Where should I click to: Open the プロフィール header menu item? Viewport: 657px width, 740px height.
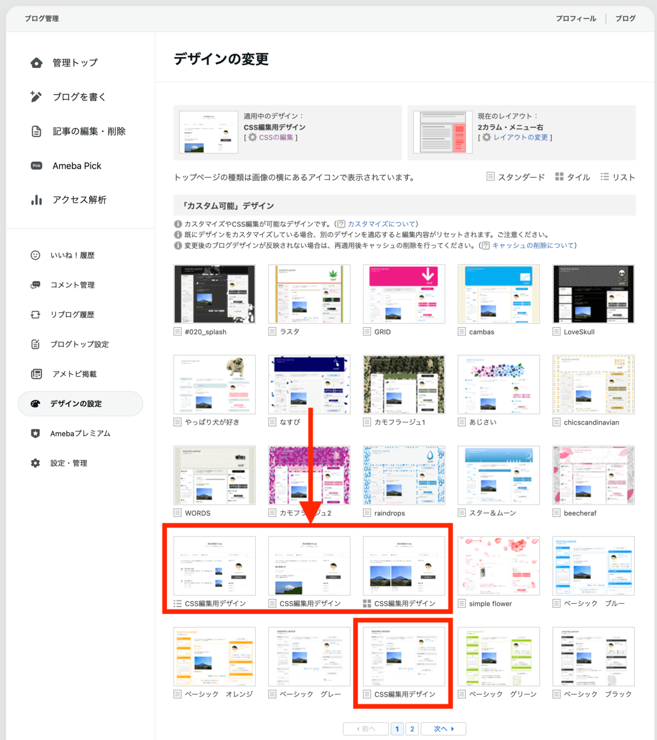[x=576, y=18]
